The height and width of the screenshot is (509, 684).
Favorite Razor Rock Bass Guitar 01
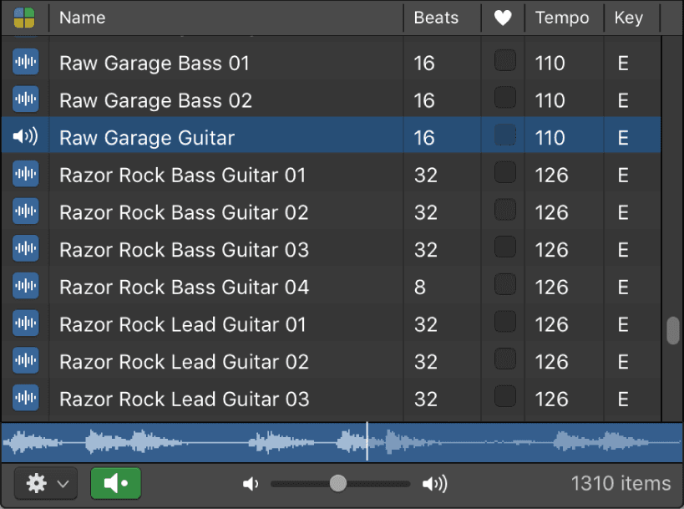click(x=505, y=172)
